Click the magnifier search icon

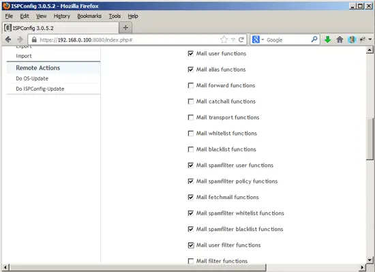(x=314, y=40)
